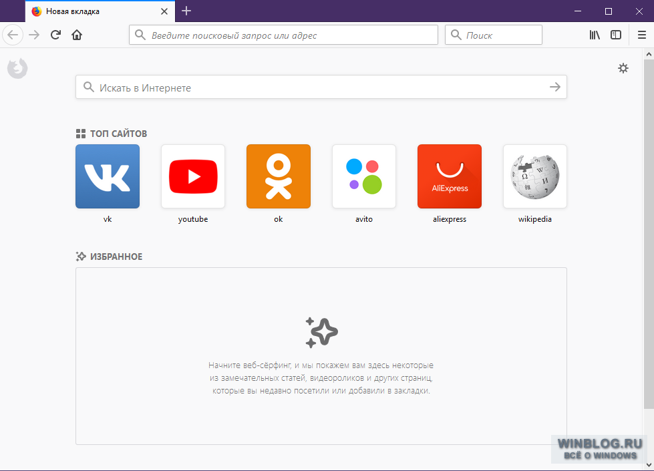Viewport: 654px width, 471px height.
Task: Click the Forward navigation arrow
Action: [x=34, y=35]
